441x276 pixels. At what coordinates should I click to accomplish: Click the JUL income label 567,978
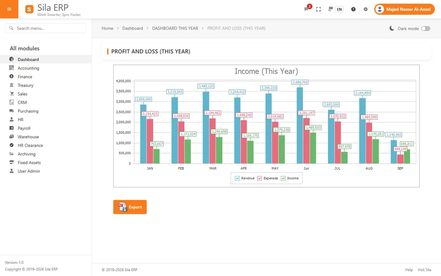point(345,147)
